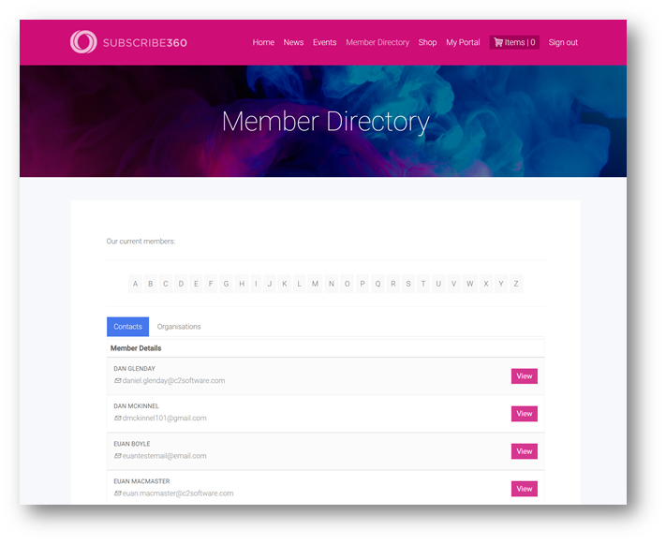The image size is (666, 544).
Task: Switch to the Contacts tab
Action: [127, 327]
